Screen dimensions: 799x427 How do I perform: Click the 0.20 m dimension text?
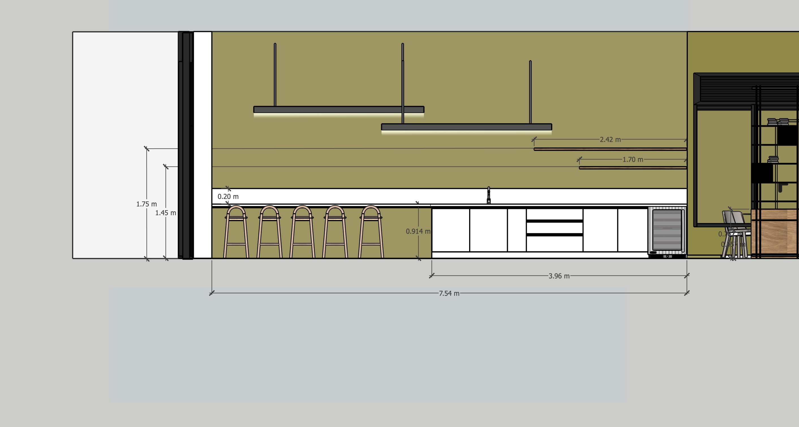point(228,197)
